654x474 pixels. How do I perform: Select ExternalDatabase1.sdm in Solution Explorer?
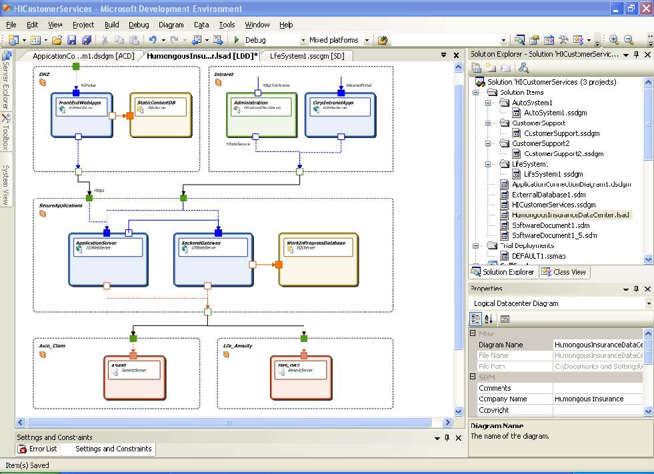[549, 195]
